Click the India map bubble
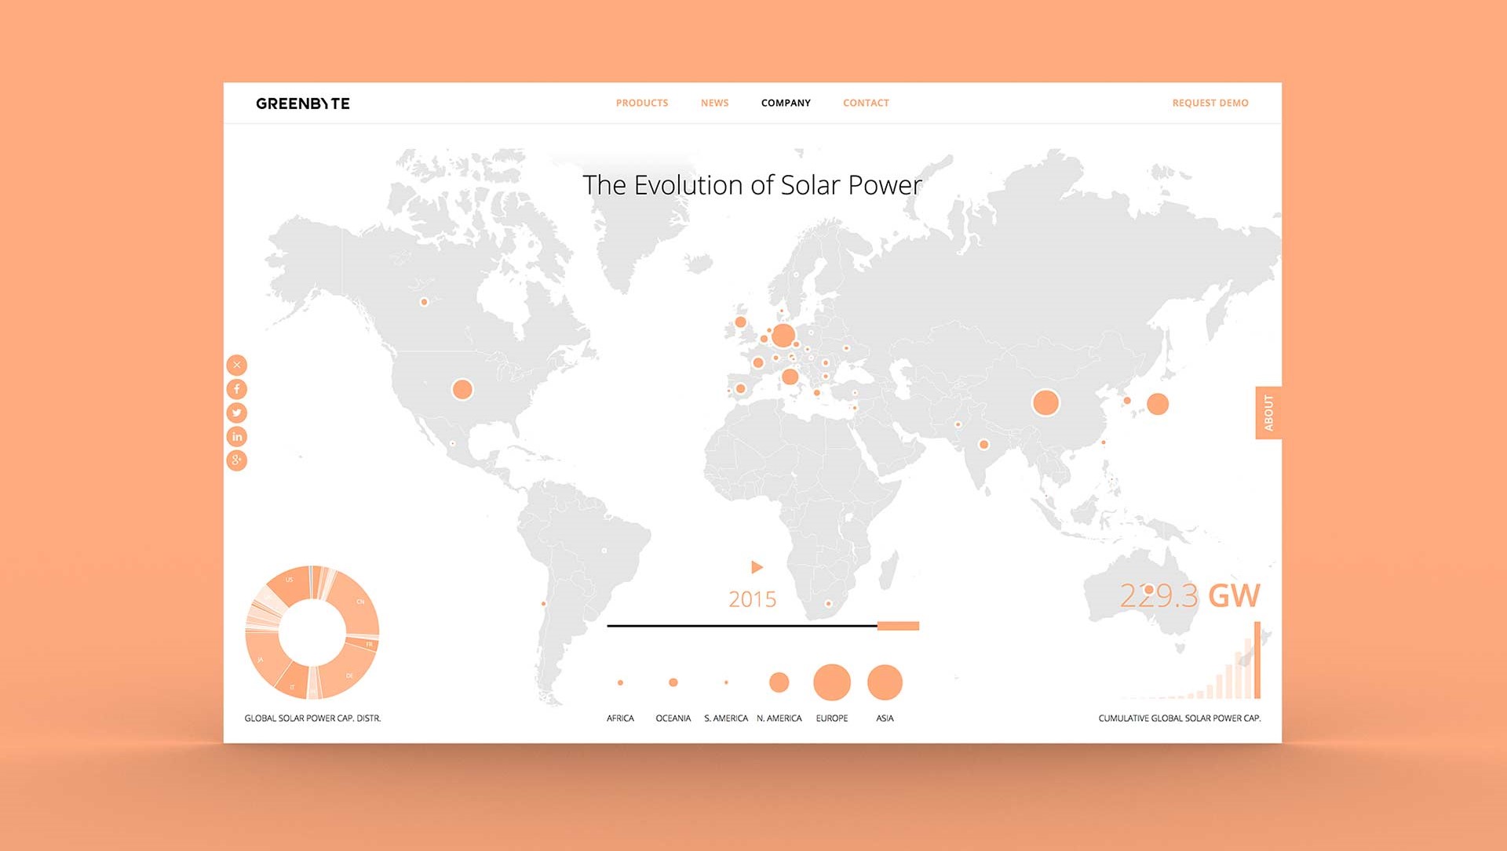This screenshot has width=1507, height=851. tap(983, 445)
